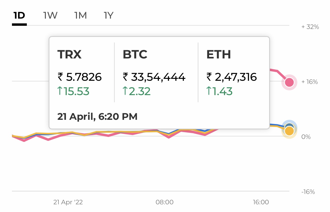Viewport: 330px width, 212px height.
Task: Click the blue endpoint marker behind yellow
Action: click(289, 125)
